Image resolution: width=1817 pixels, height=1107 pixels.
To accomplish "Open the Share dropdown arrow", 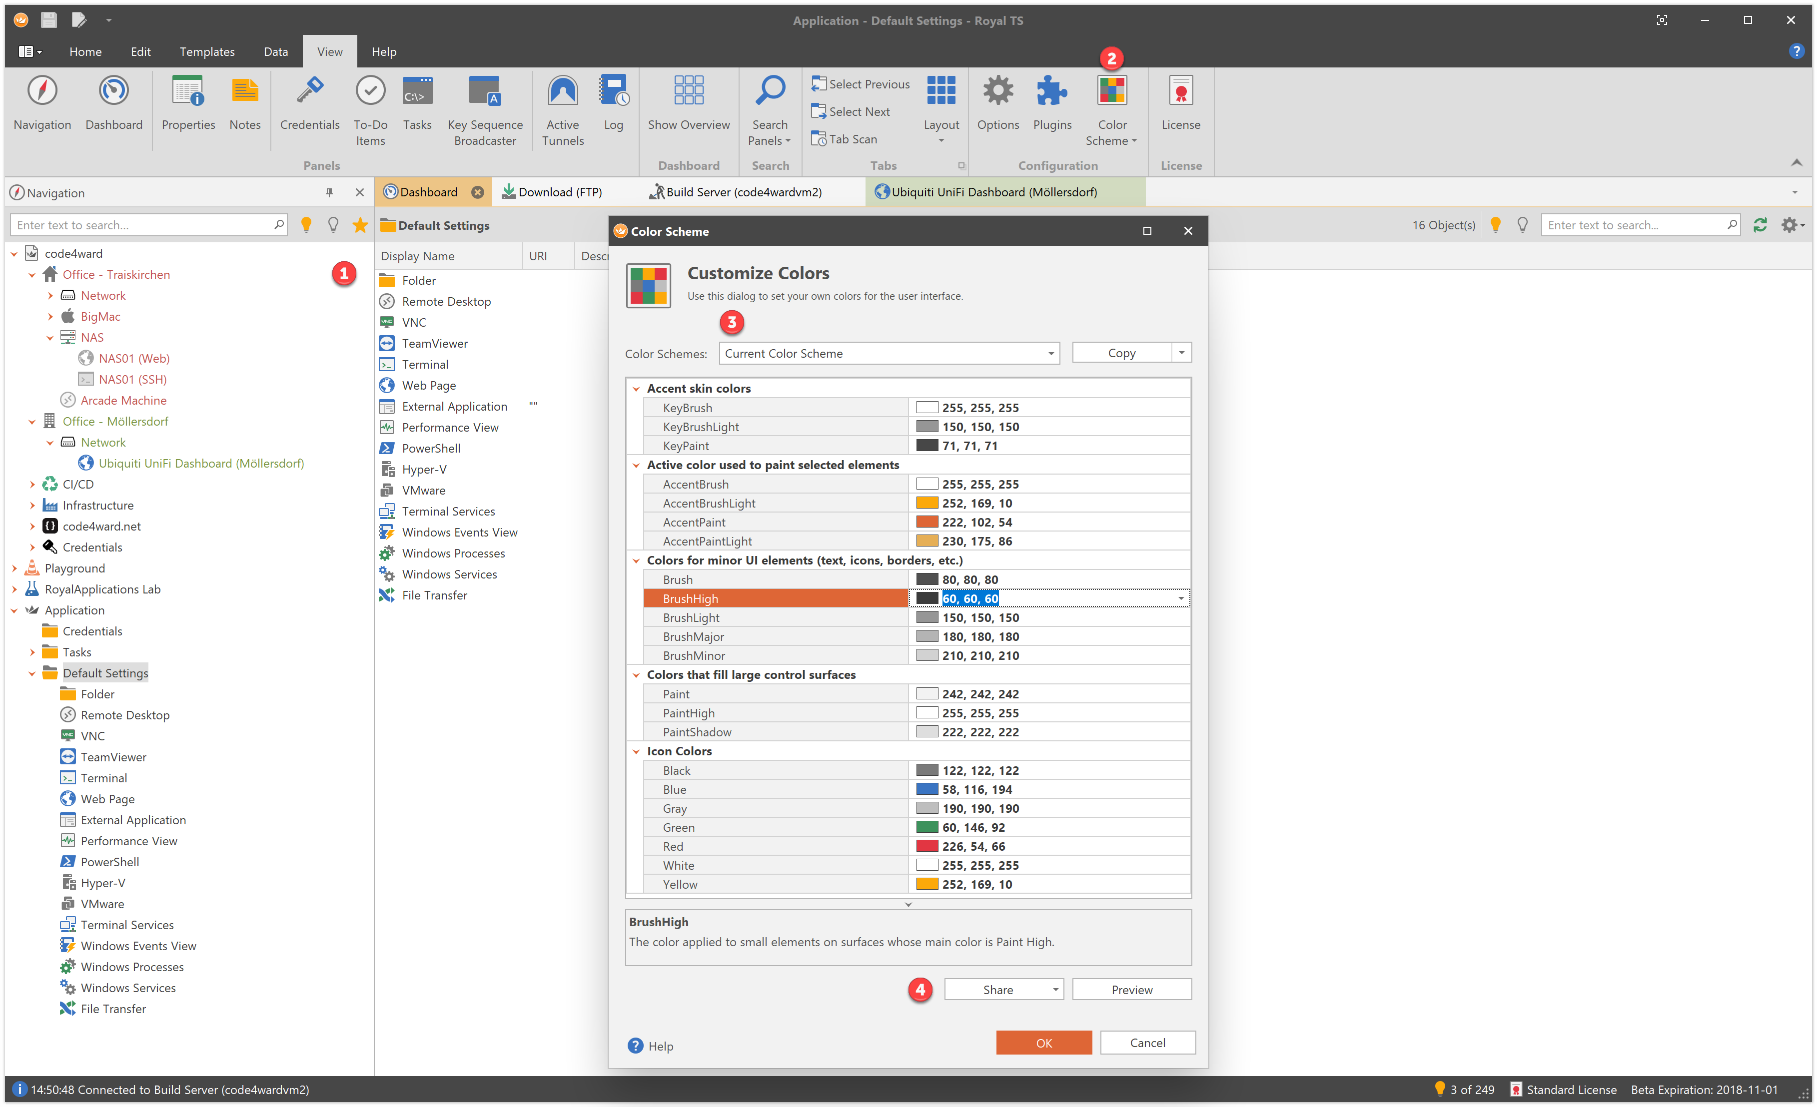I will 1055,989.
